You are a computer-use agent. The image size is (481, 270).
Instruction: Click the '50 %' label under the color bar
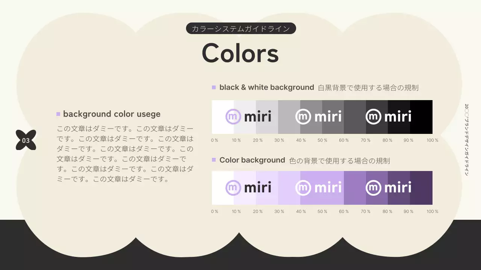coord(322,211)
